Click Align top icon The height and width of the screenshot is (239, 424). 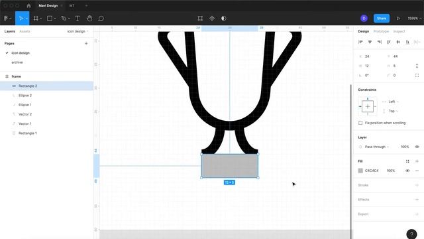(x=389, y=42)
